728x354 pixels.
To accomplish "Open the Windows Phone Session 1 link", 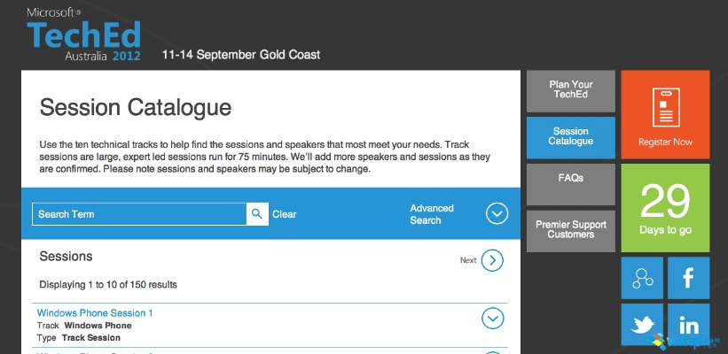I will (x=95, y=313).
